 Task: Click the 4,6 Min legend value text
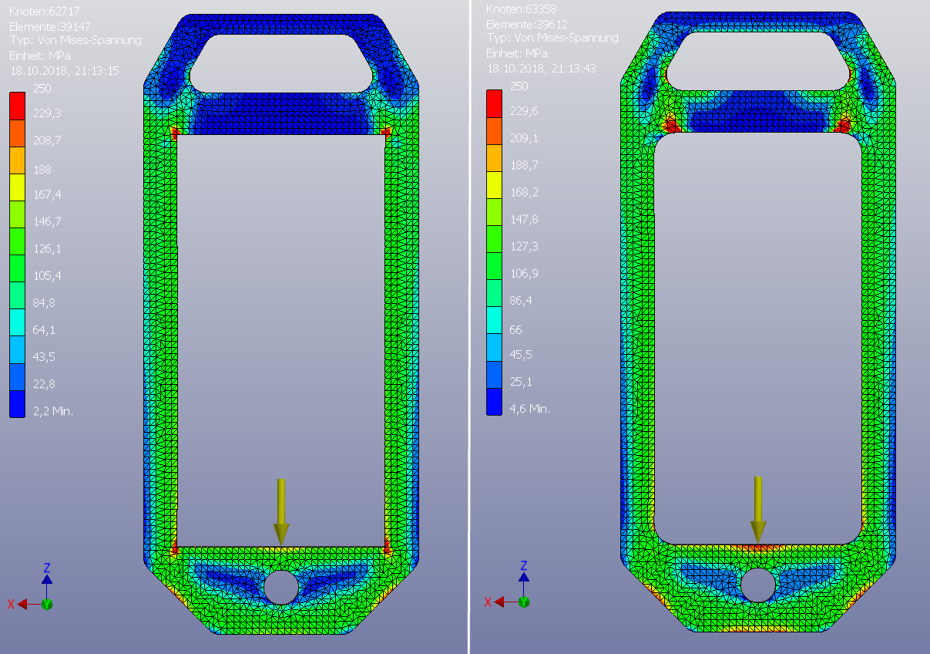pyautogui.click(x=530, y=409)
